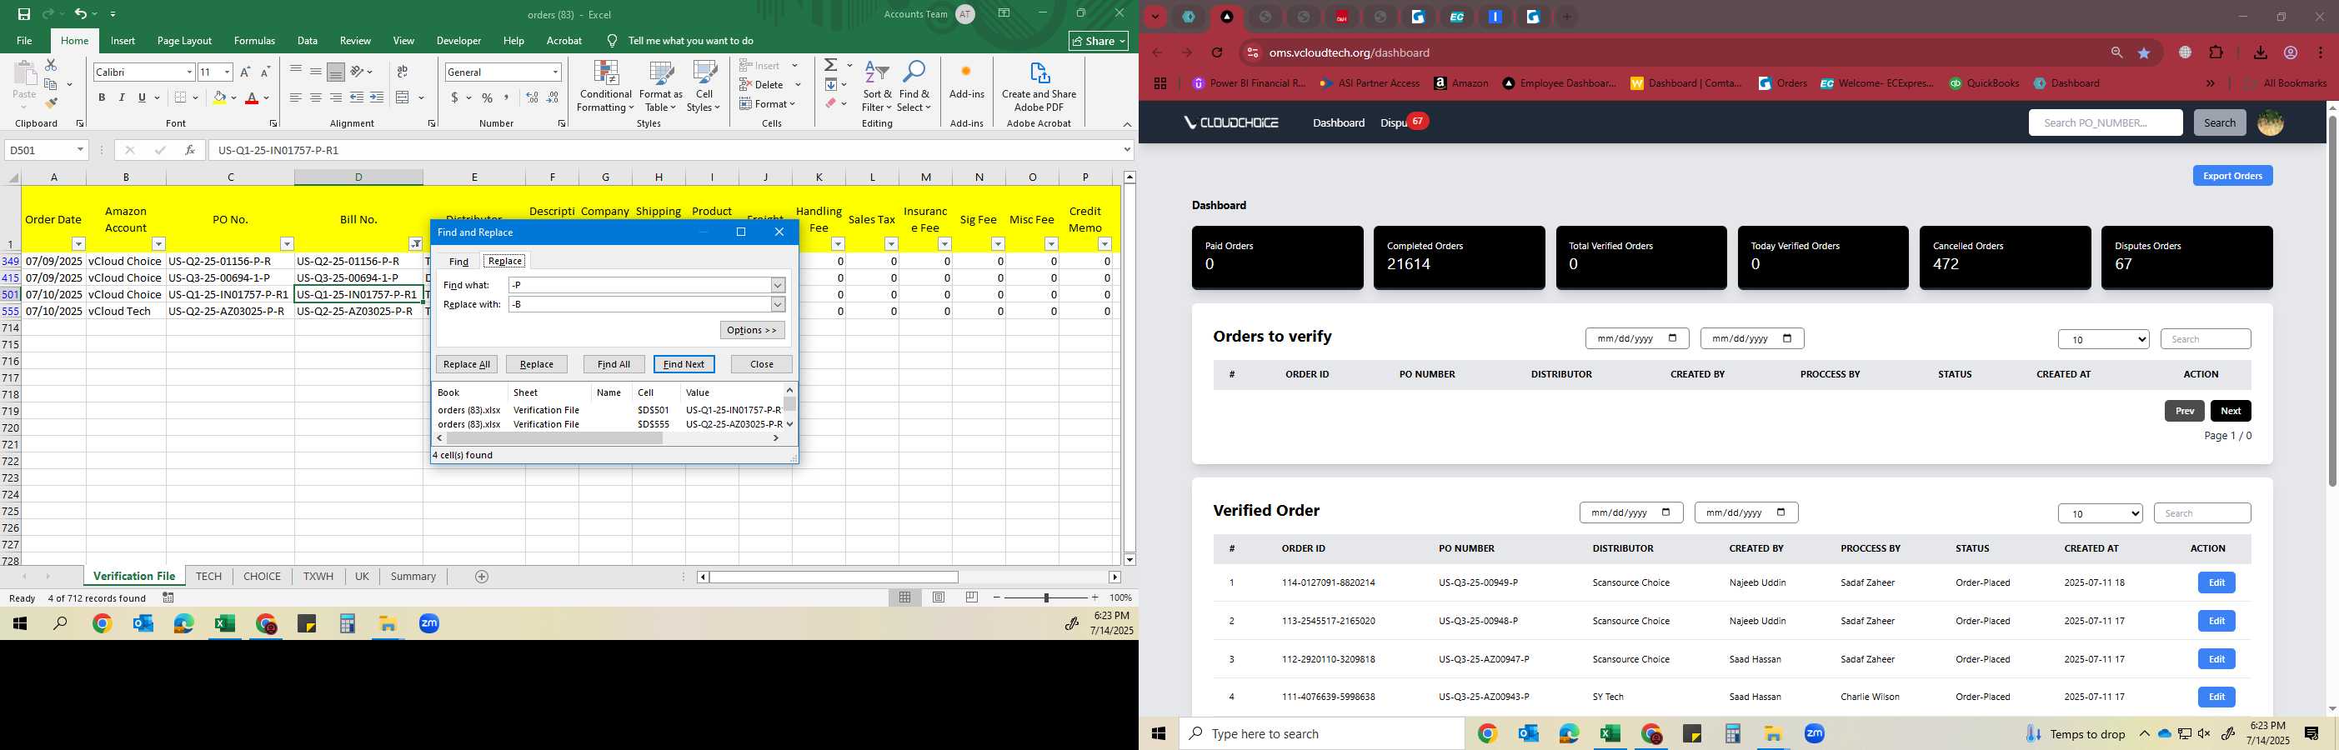Open the Order Date column filter dropdown

pyautogui.click(x=78, y=244)
